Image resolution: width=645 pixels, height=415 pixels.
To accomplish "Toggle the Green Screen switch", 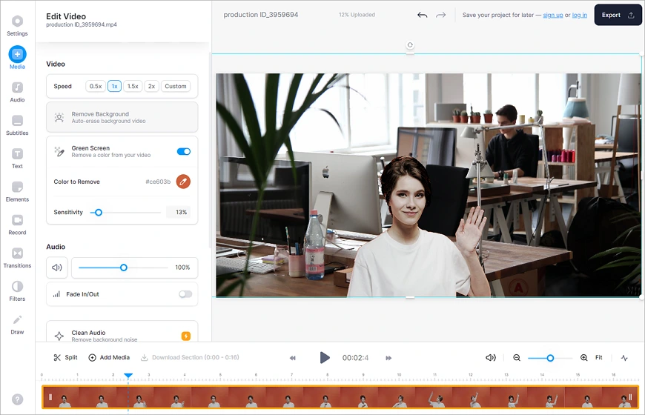I will 184,151.
